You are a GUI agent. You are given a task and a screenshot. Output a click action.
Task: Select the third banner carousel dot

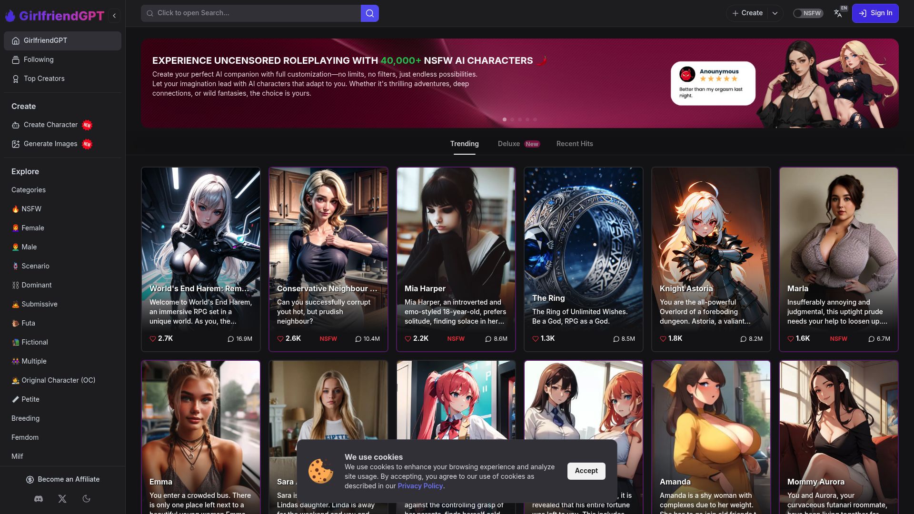click(x=520, y=119)
